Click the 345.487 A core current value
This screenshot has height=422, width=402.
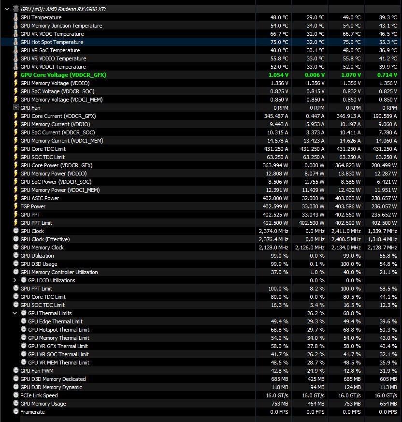click(x=276, y=116)
